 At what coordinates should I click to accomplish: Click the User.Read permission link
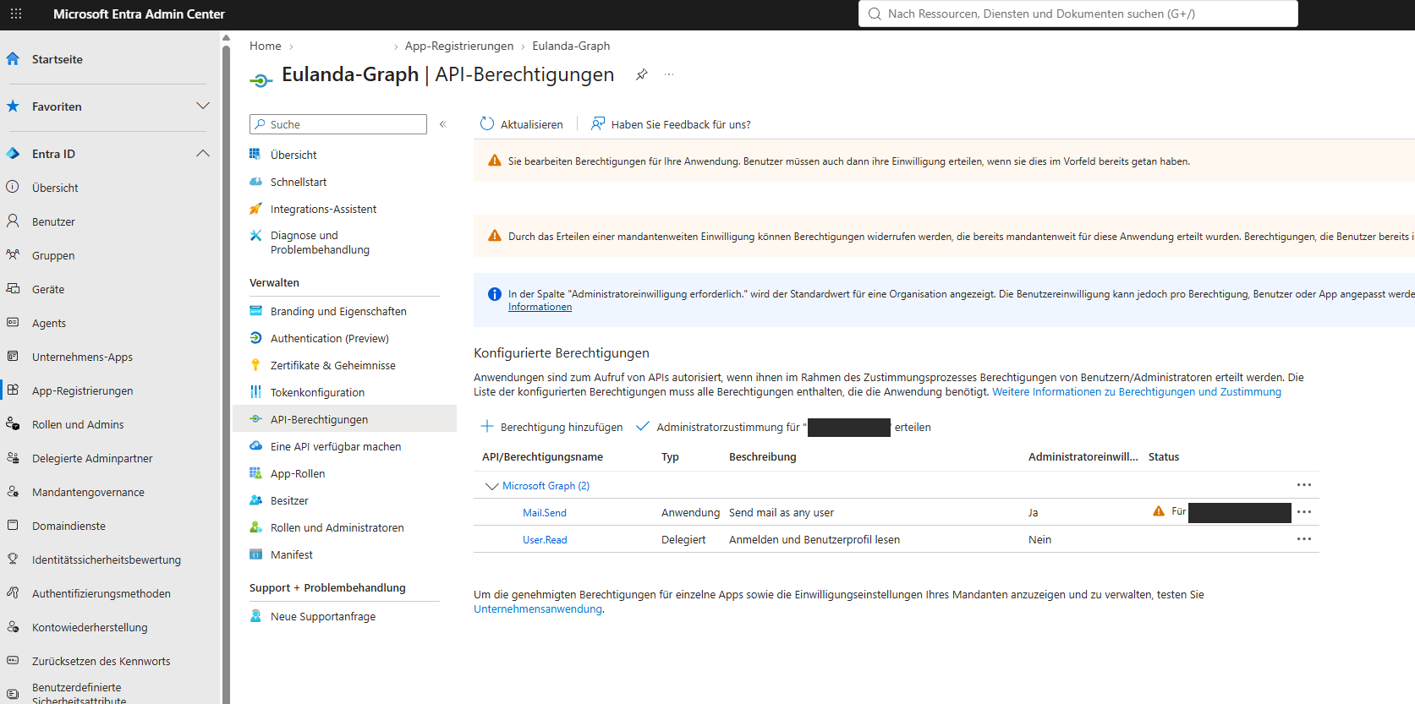pyautogui.click(x=545, y=540)
